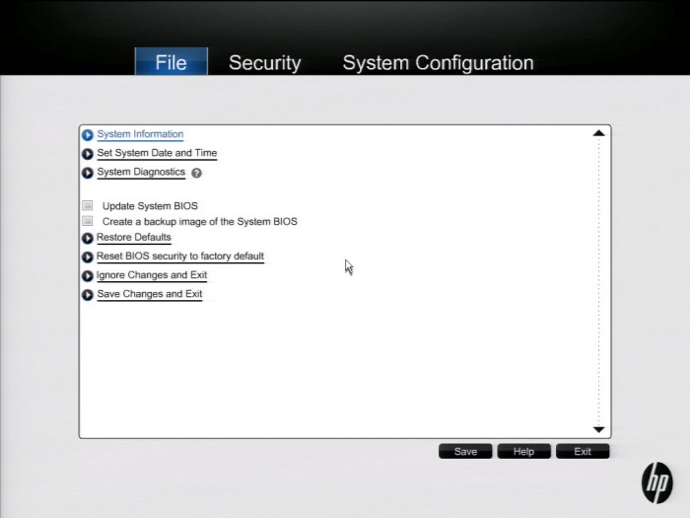Open the System Information link
690x518 pixels.
(x=140, y=134)
